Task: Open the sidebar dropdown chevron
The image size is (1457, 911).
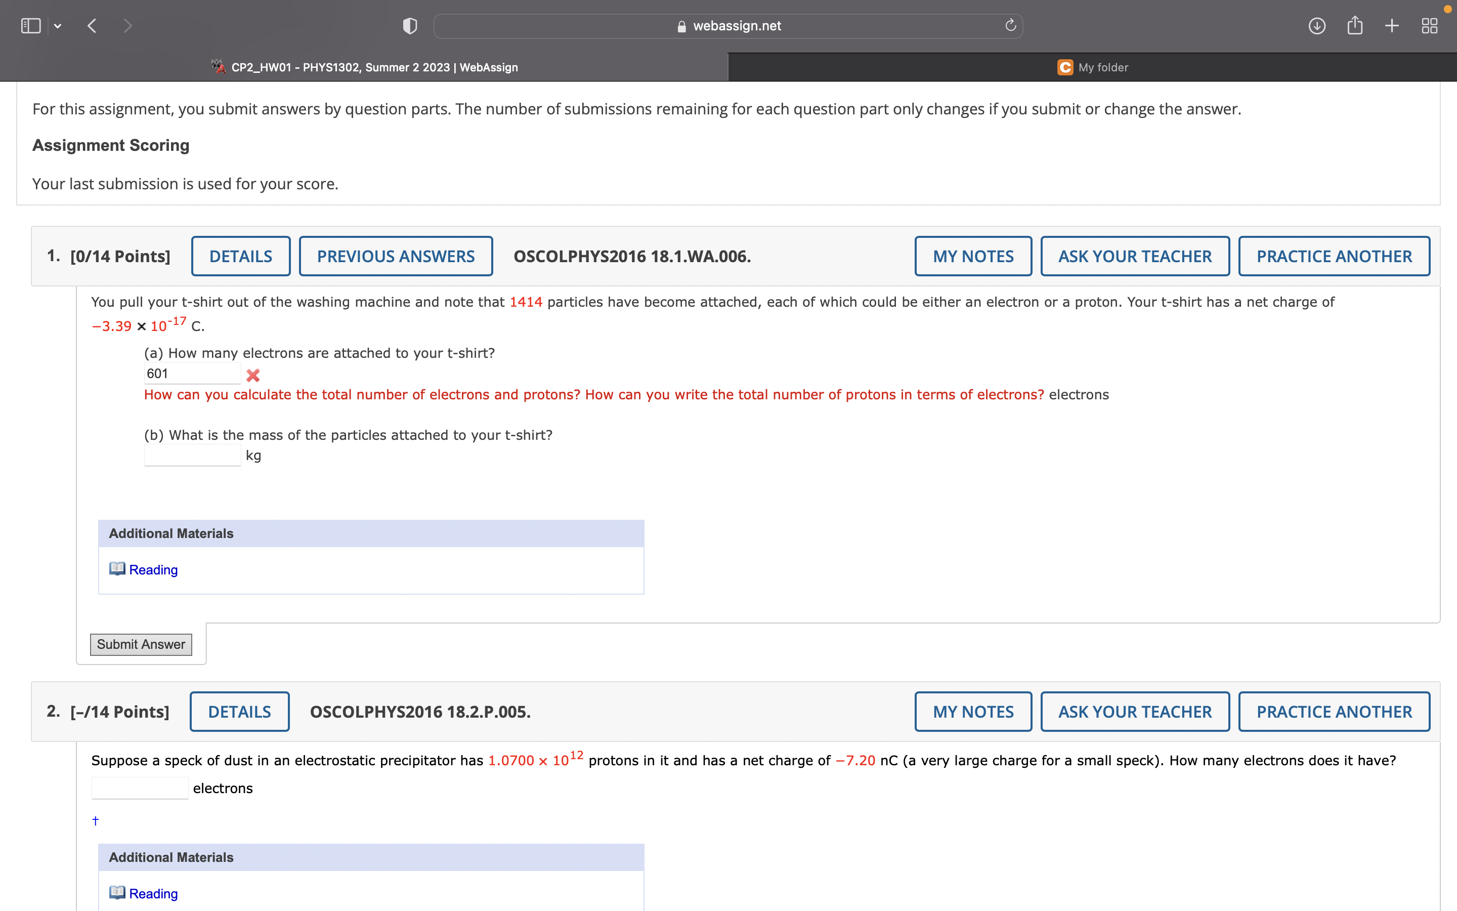Action: [58, 25]
